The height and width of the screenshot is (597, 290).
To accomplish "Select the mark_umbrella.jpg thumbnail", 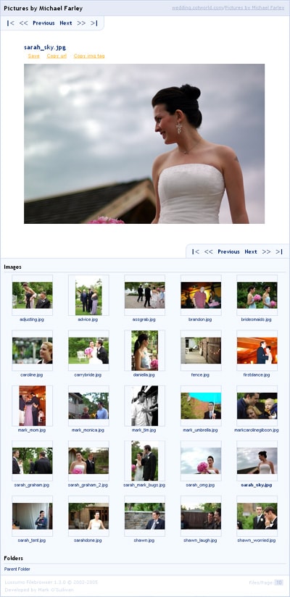I will pos(201,406).
